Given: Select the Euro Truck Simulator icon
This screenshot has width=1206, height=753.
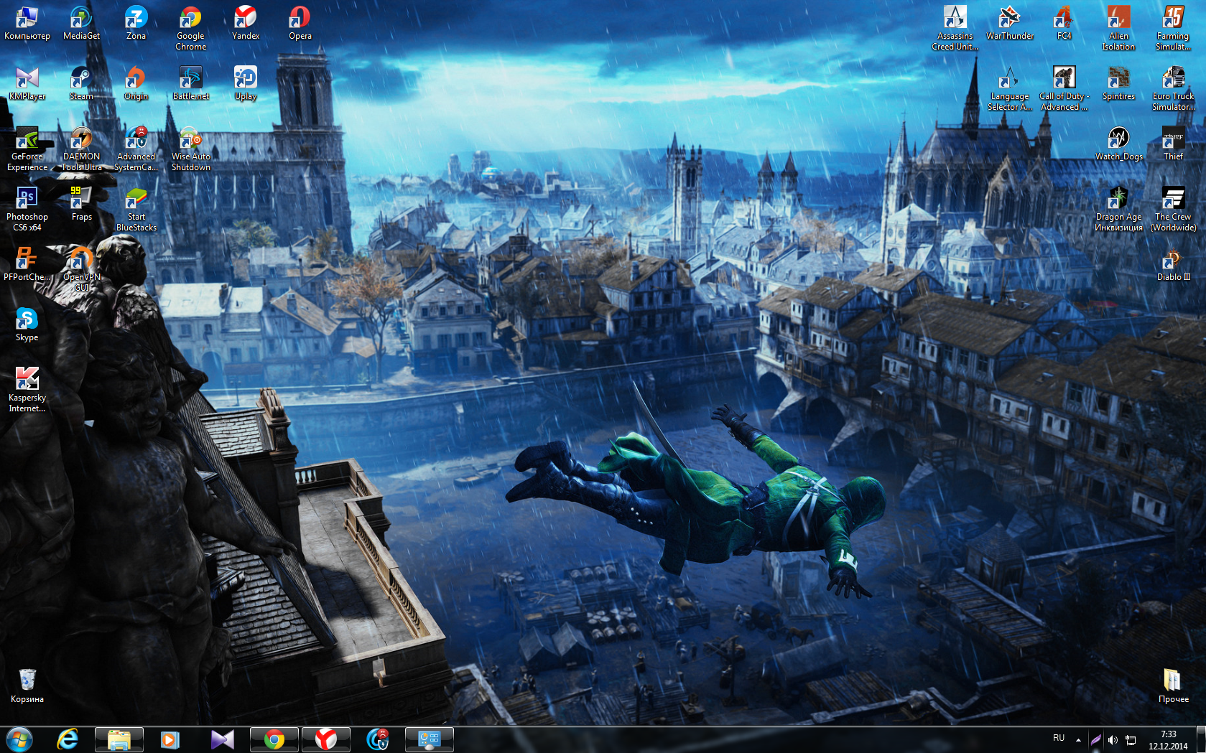Looking at the screenshot, I should (1173, 88).
